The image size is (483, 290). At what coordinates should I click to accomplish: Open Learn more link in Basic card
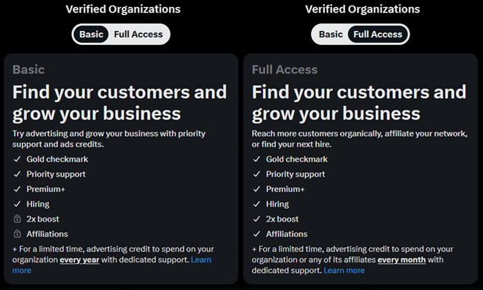click(201, 260)
